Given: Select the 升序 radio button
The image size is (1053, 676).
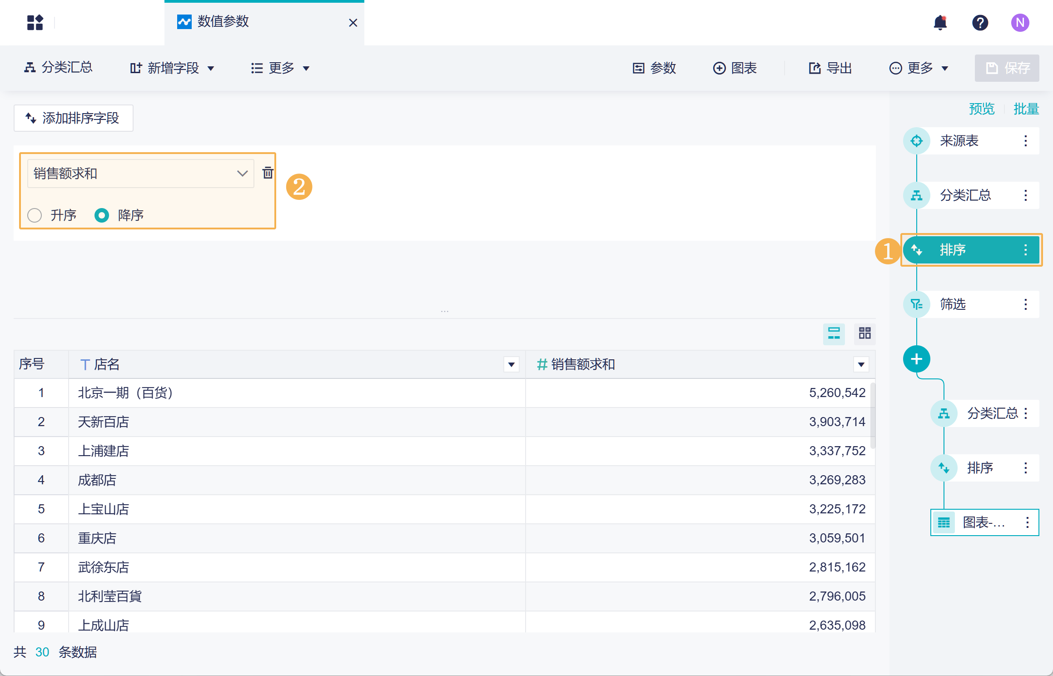Looking at the screenshot, I should click(x=35, y=215).
